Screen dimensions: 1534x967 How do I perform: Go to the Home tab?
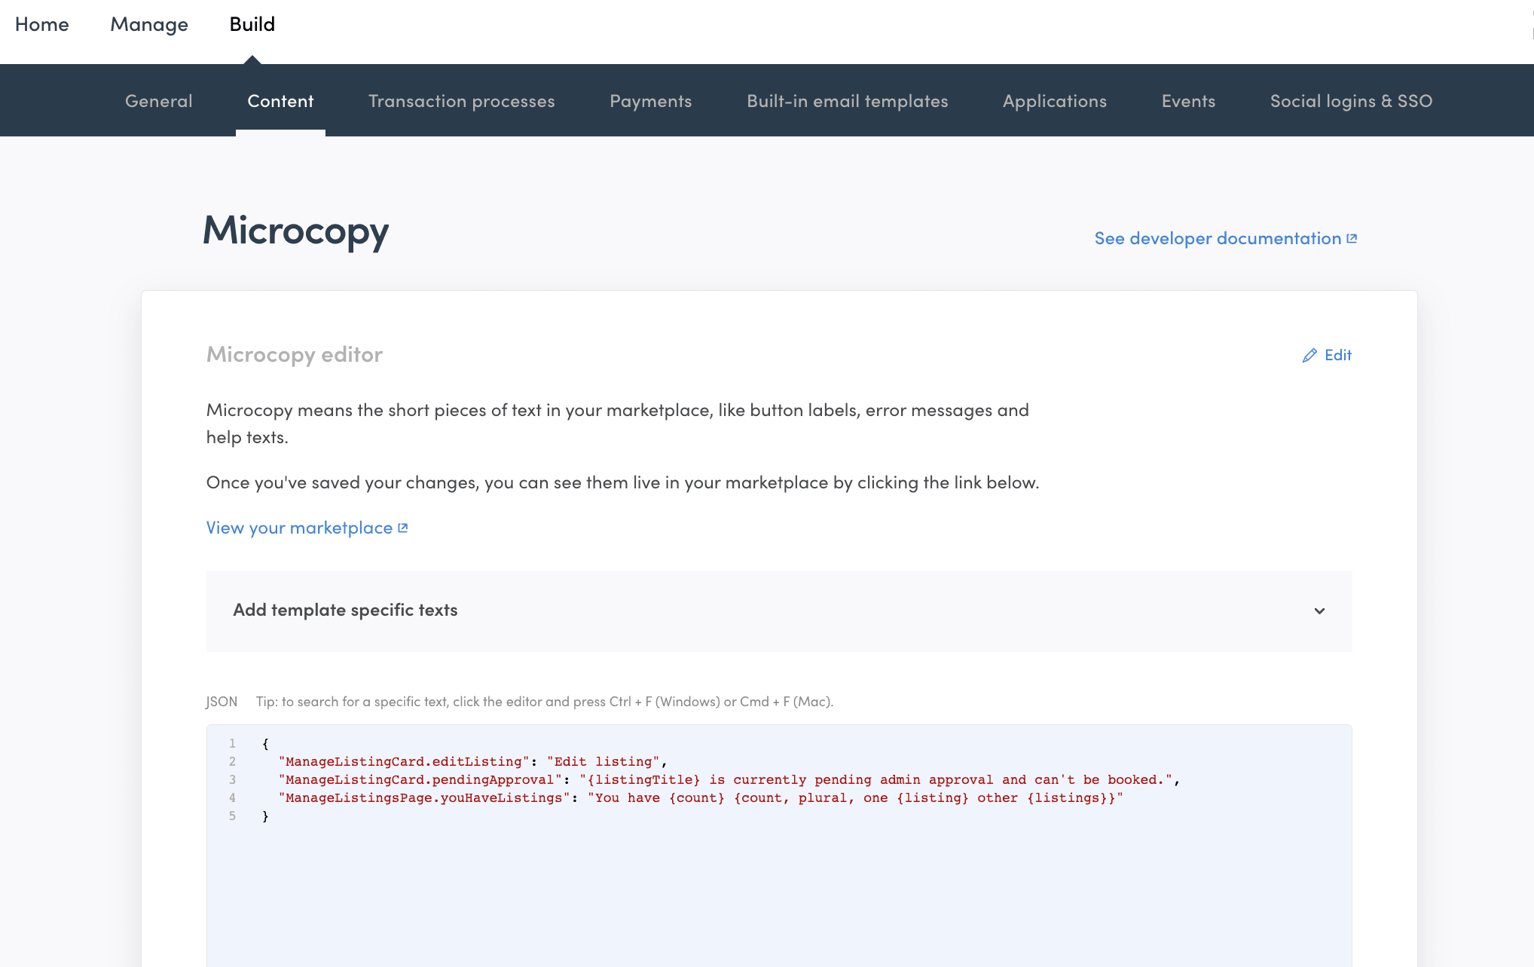click(42, 24)
